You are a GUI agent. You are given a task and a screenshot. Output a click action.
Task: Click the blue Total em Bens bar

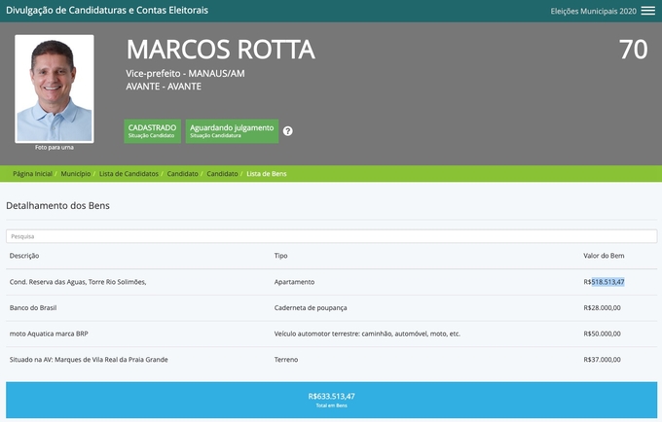point(331,400)
